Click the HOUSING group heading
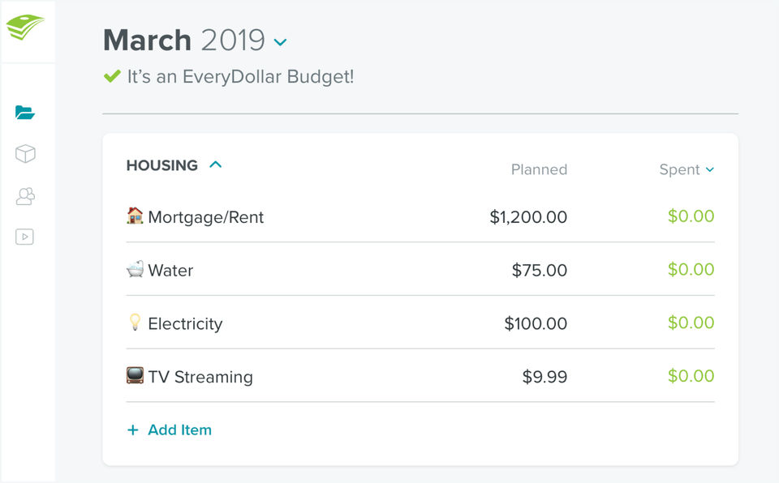The image size is (779, 483). coord(161,165)
